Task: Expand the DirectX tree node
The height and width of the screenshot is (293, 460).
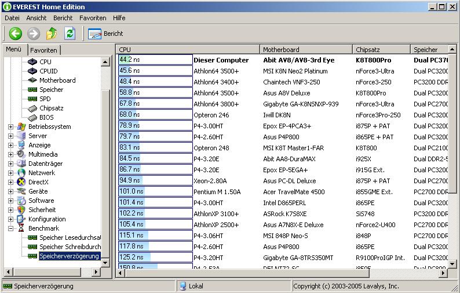Action: (11, 182)
